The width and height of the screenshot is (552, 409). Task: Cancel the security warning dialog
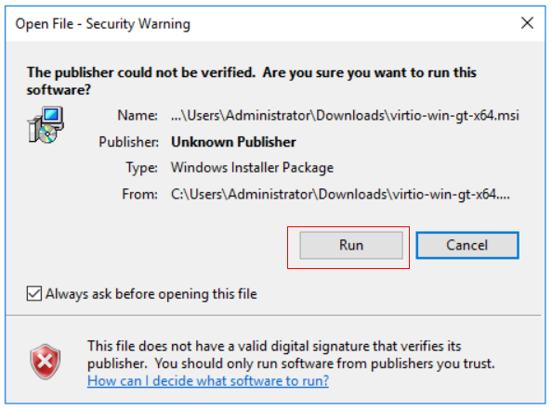[x=467, y=245]
